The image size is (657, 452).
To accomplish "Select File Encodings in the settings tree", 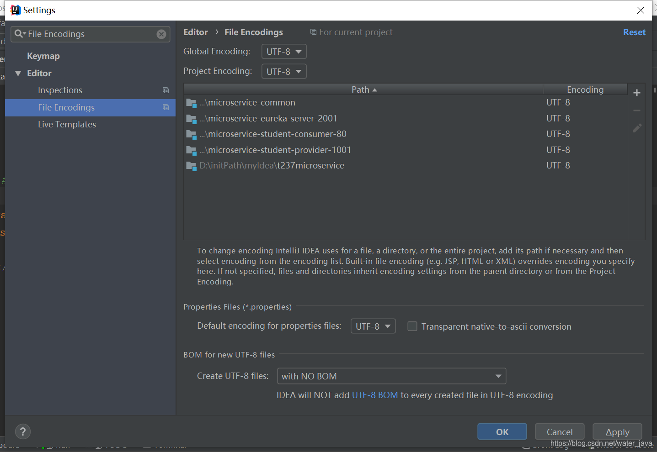I will (x=90, y=107).
